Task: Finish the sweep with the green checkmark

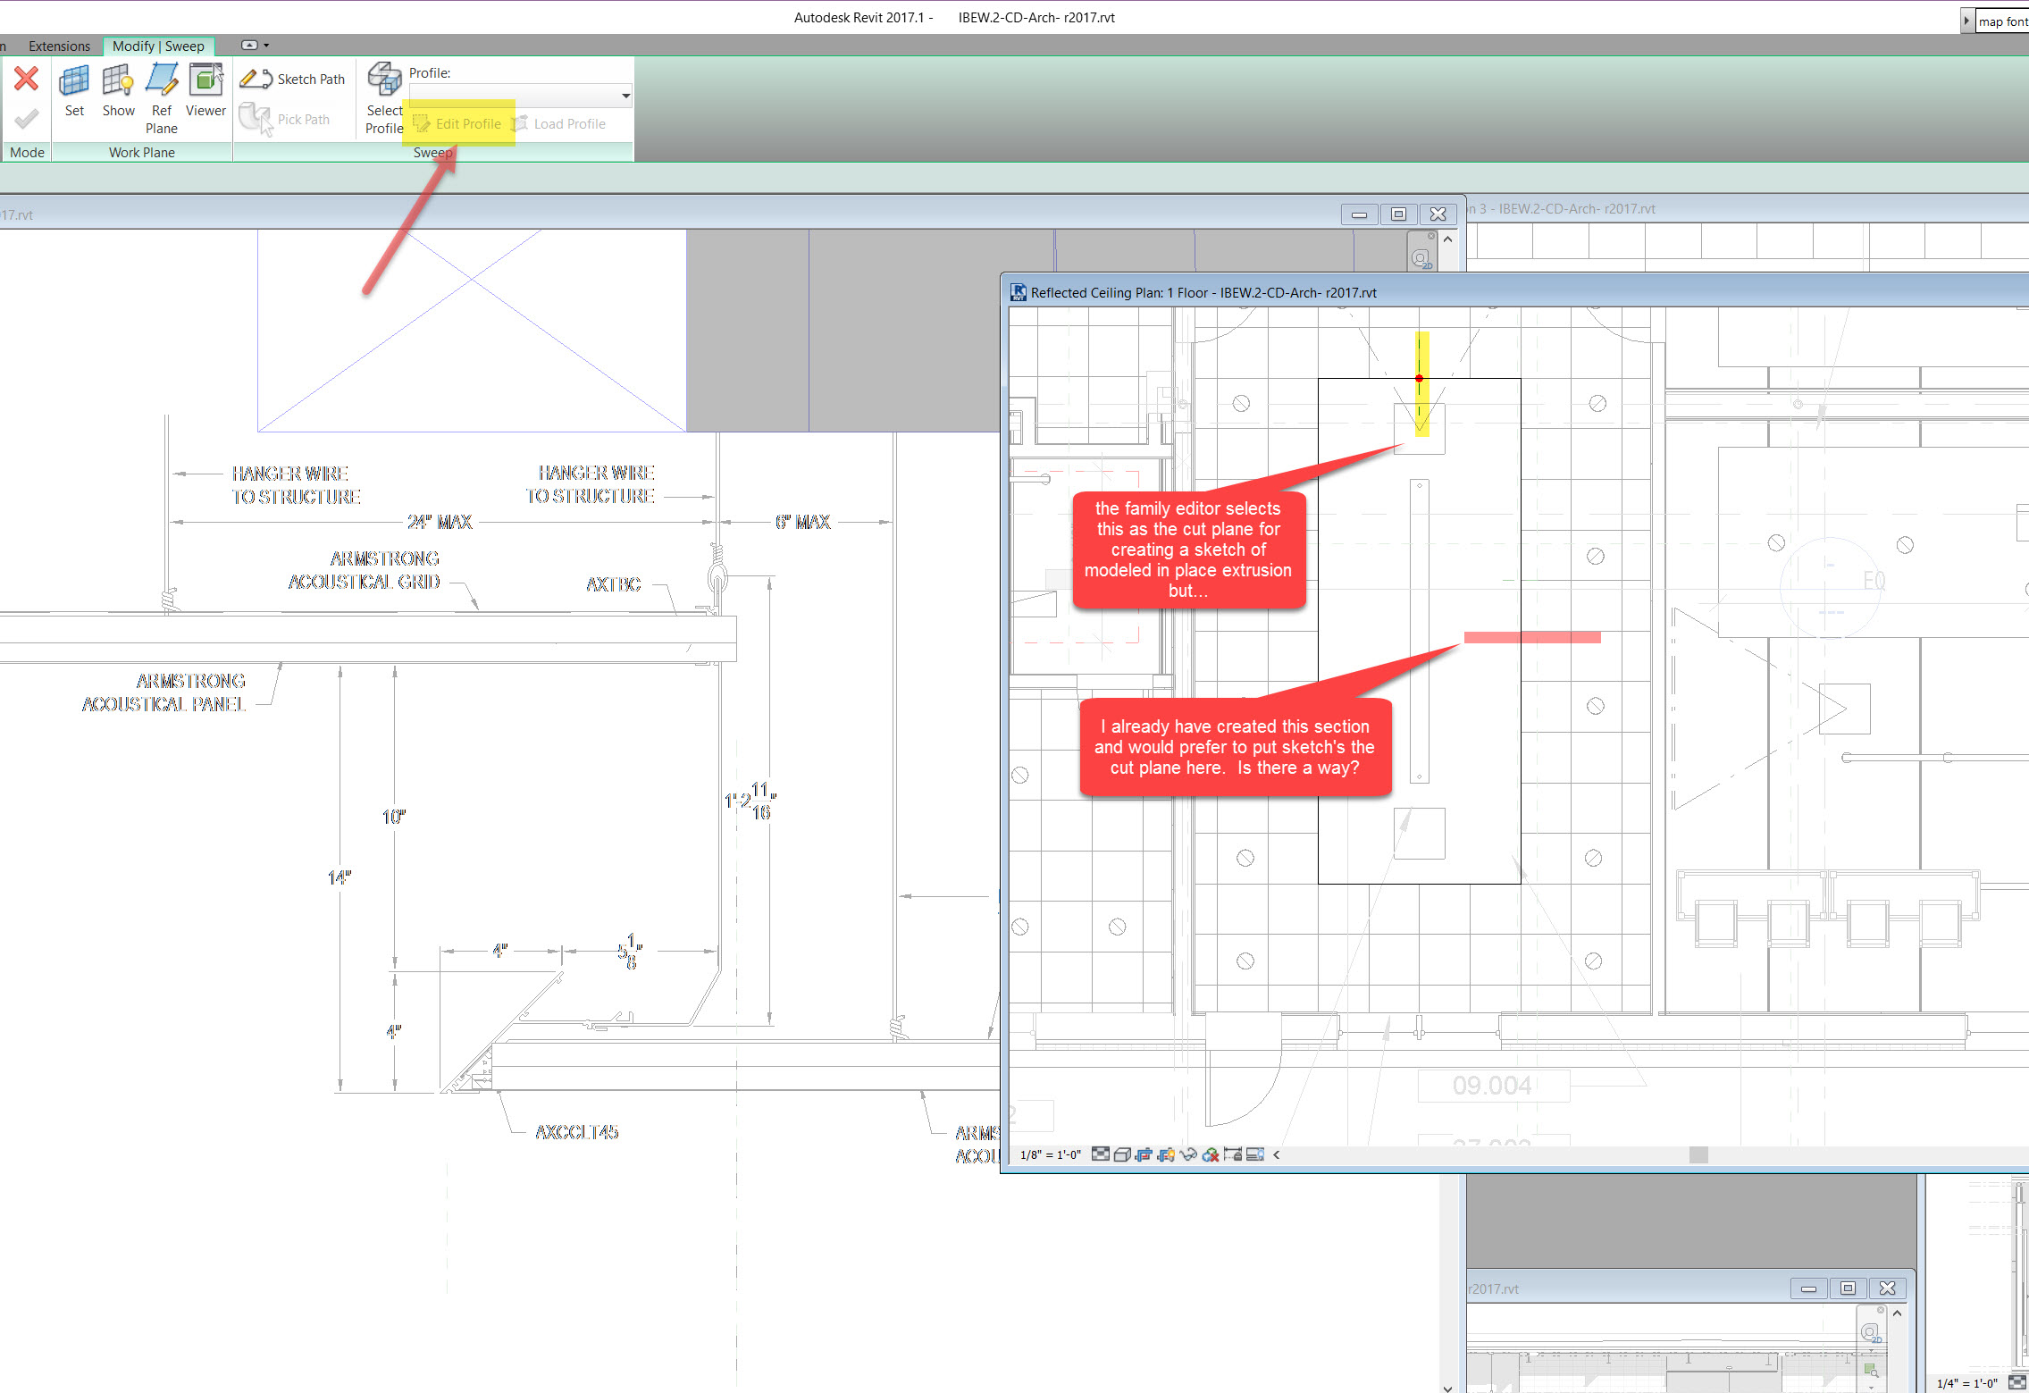Action: click(27, 119)
